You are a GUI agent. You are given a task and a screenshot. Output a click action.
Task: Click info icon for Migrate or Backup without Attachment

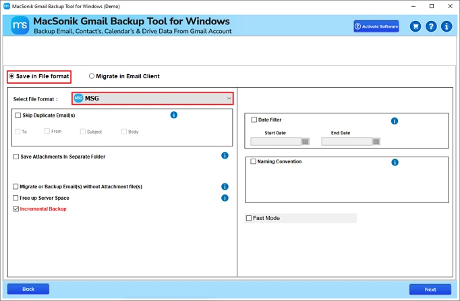click(x=225, y=186)
